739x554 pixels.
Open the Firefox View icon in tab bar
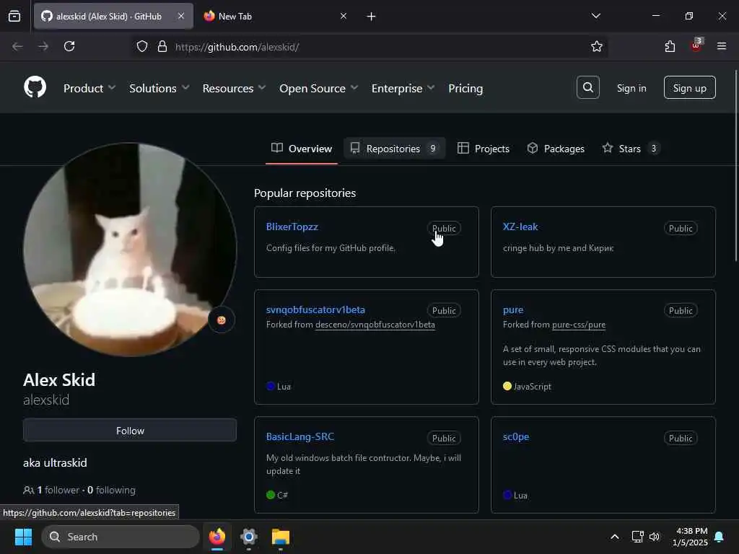coord(14,16)
